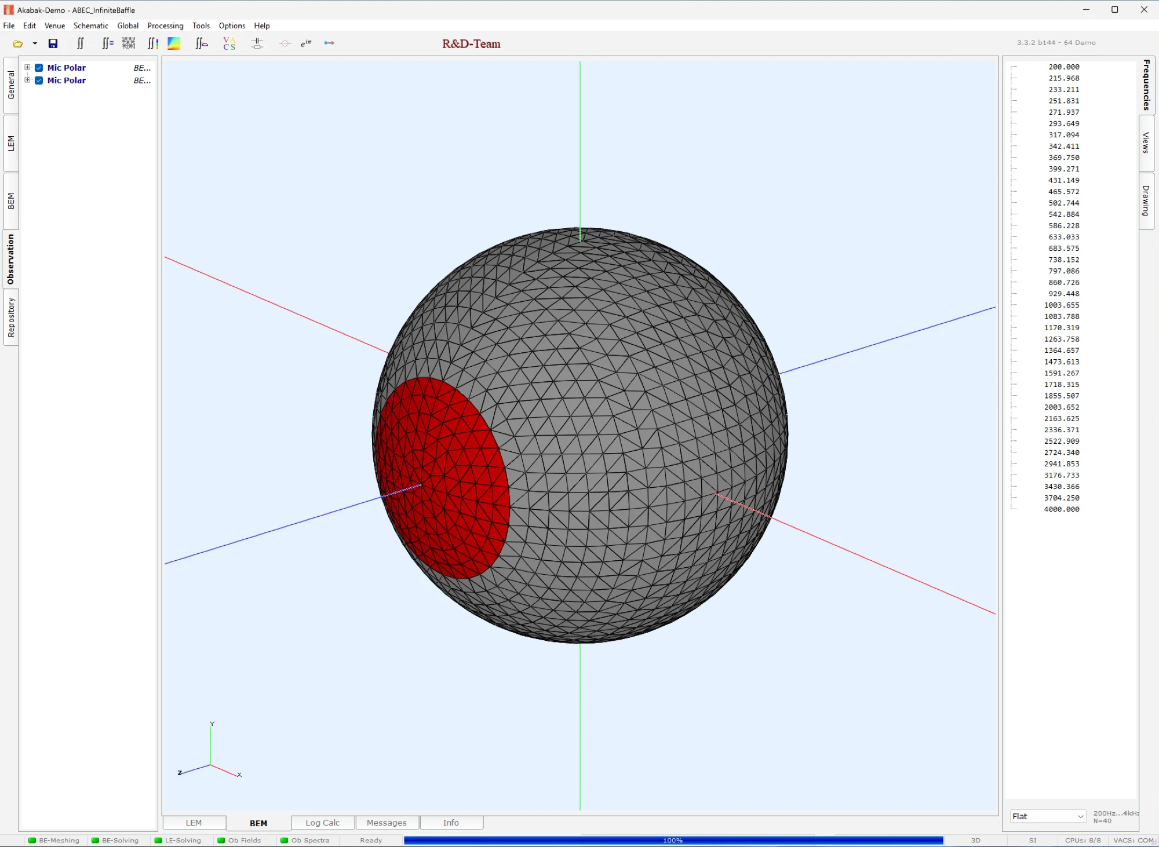The height and width of the screenshot is (847, 1159).
Task: Open the Venue menu
Action: click(x=54, y=26)
